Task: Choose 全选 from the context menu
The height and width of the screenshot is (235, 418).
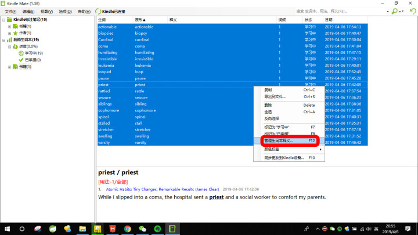Action: click(289, 112)
